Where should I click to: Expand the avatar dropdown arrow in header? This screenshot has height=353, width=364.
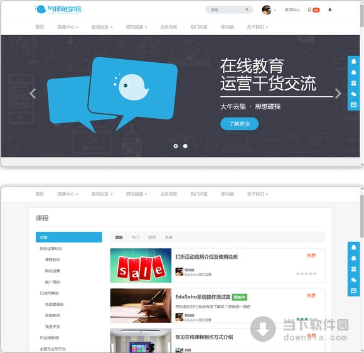(x=275, y=10)
